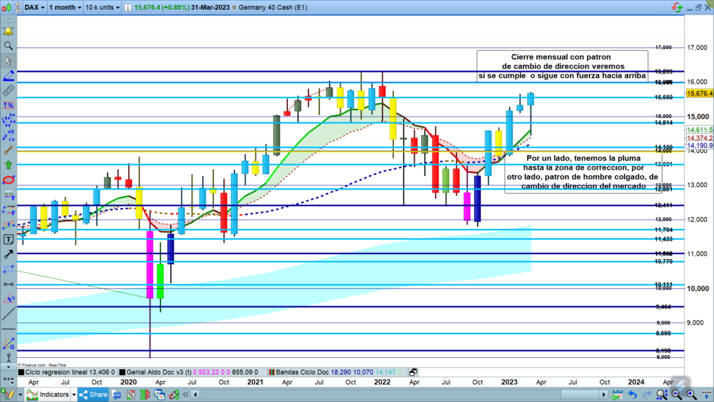This screenshot has width=714, height=402.
Task: Expand the 1 month timeframe dropdown
Action: pos(63,7)
